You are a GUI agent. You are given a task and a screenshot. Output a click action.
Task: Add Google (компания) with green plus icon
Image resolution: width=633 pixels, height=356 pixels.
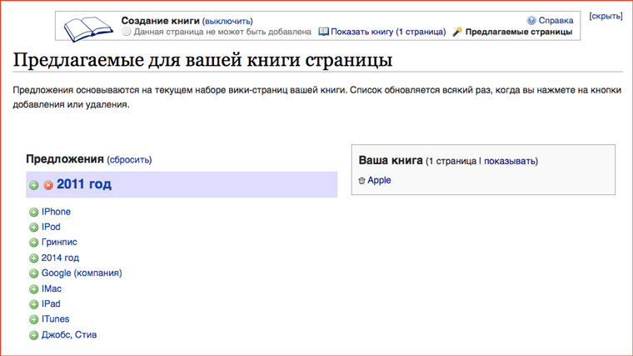click(x=34, y=273)
